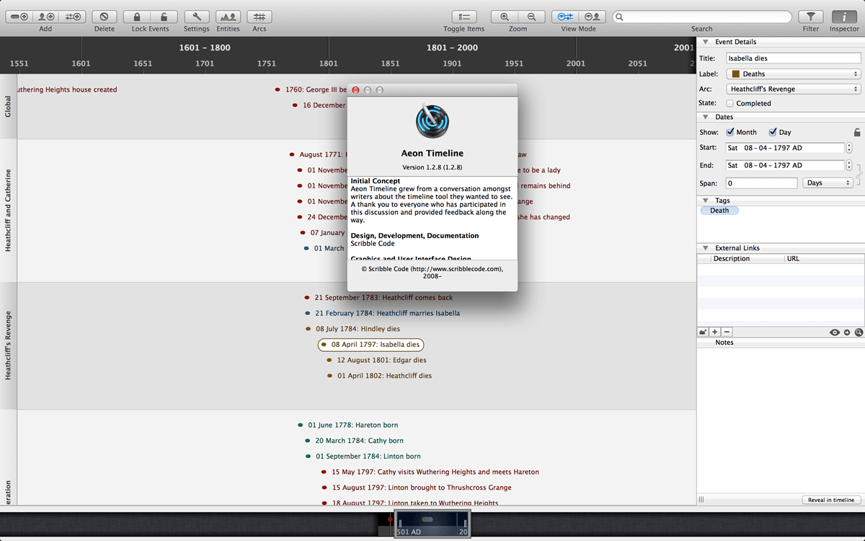
Task: Zoom out using the magnifier minus icon
Action: point(531,17)
